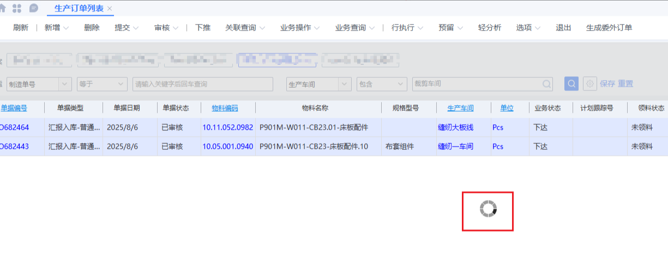The width and height of the screenshot is (668, 267).
Task: Click magnifier inside 裁剪车间 field
Action: pyautogui.click(x=546, y=84)
